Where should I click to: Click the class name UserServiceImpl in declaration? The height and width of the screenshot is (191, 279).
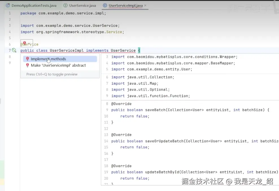pyautogui.click(x=67, y=50)
